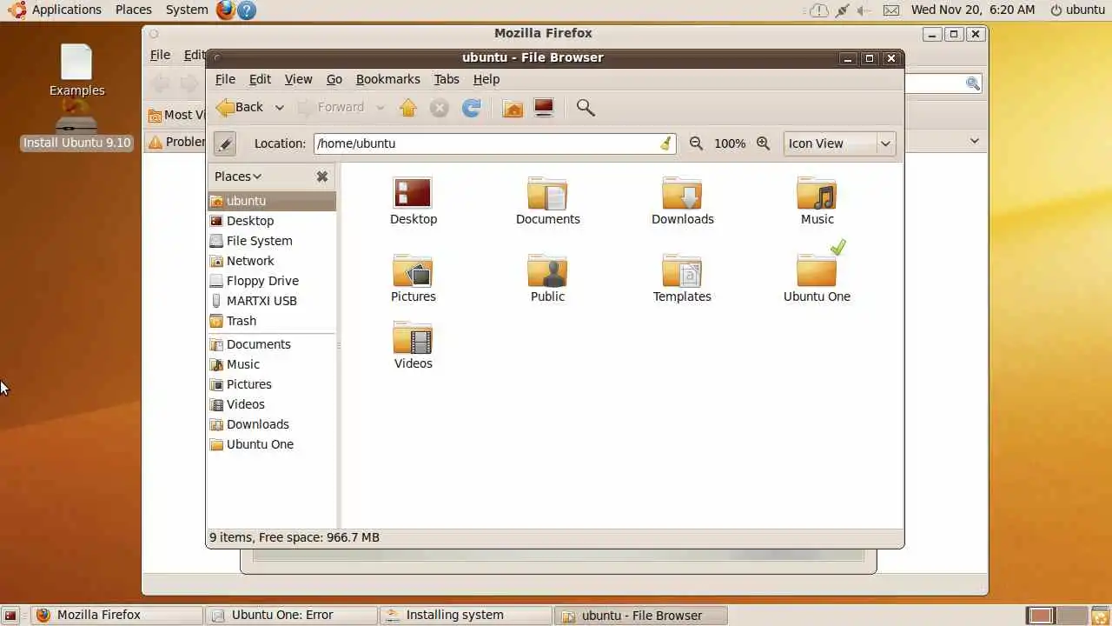Toggle the location text entry pencil button

point(225,143)
